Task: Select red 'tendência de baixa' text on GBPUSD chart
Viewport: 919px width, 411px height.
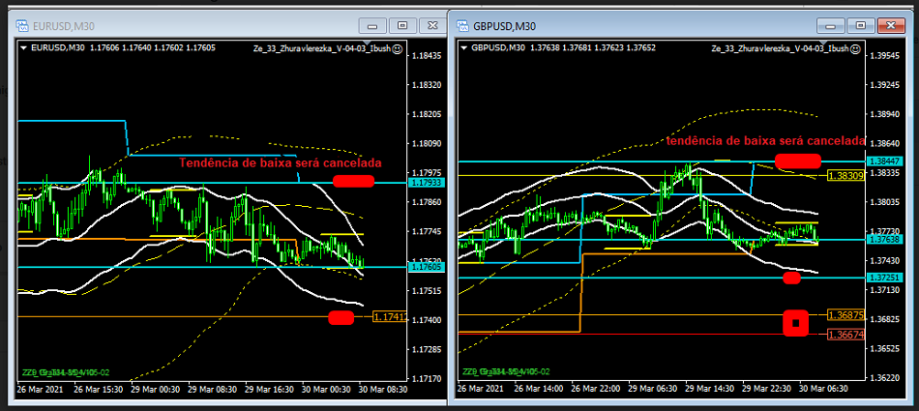Action: 757,141
